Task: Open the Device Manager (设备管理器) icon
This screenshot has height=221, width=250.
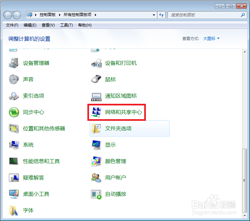Action: [x=14, y=63]
